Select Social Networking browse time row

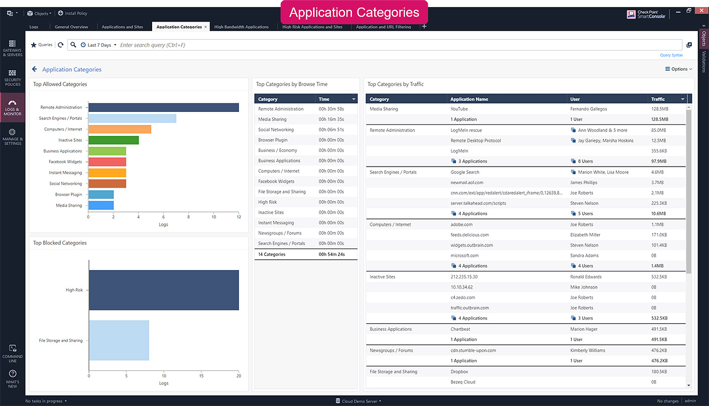click(x=306, y=129)
